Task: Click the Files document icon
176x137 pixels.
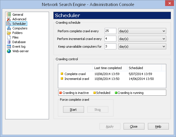Action: coord(9,37)
